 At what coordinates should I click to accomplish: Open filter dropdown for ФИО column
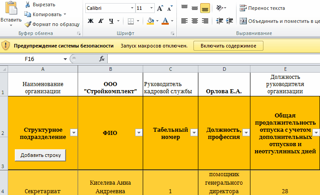point(139,133)
